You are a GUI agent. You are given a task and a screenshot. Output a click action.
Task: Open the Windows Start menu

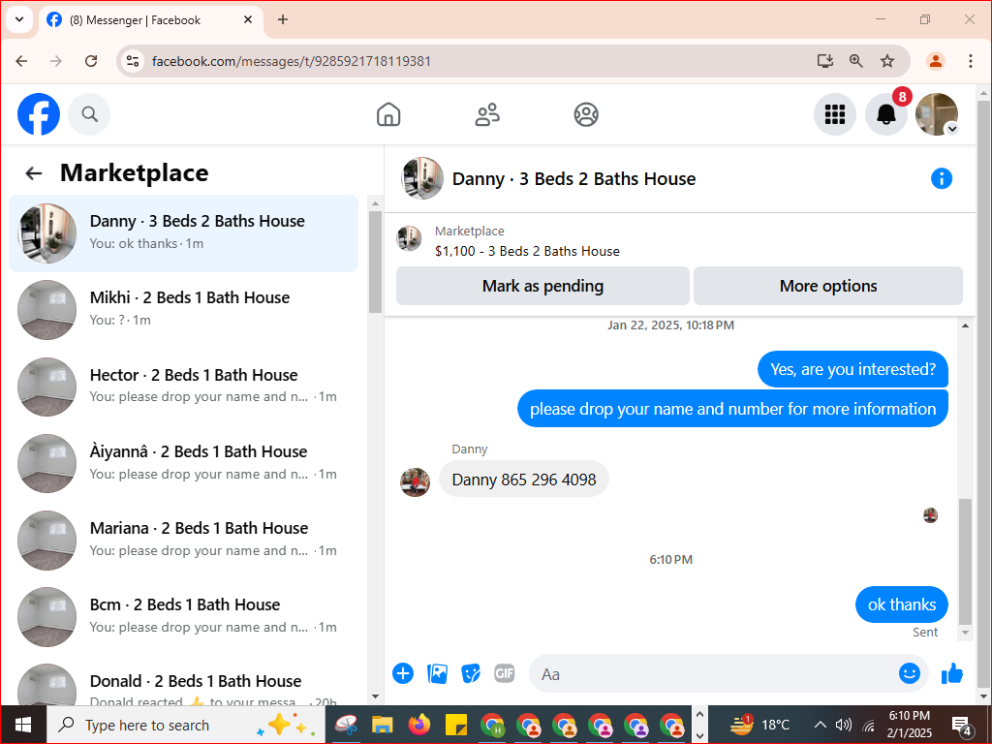coord(23,725)
